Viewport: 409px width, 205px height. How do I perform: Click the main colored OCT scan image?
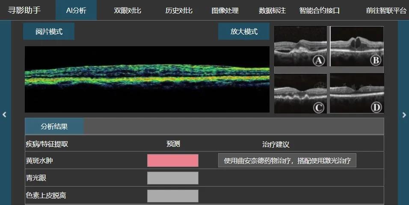147,79
